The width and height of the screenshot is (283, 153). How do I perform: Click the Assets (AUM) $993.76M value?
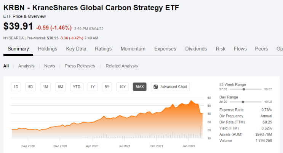[x=264, y=134]
